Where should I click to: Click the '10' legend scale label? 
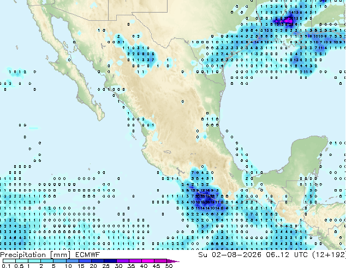(68, 266)
